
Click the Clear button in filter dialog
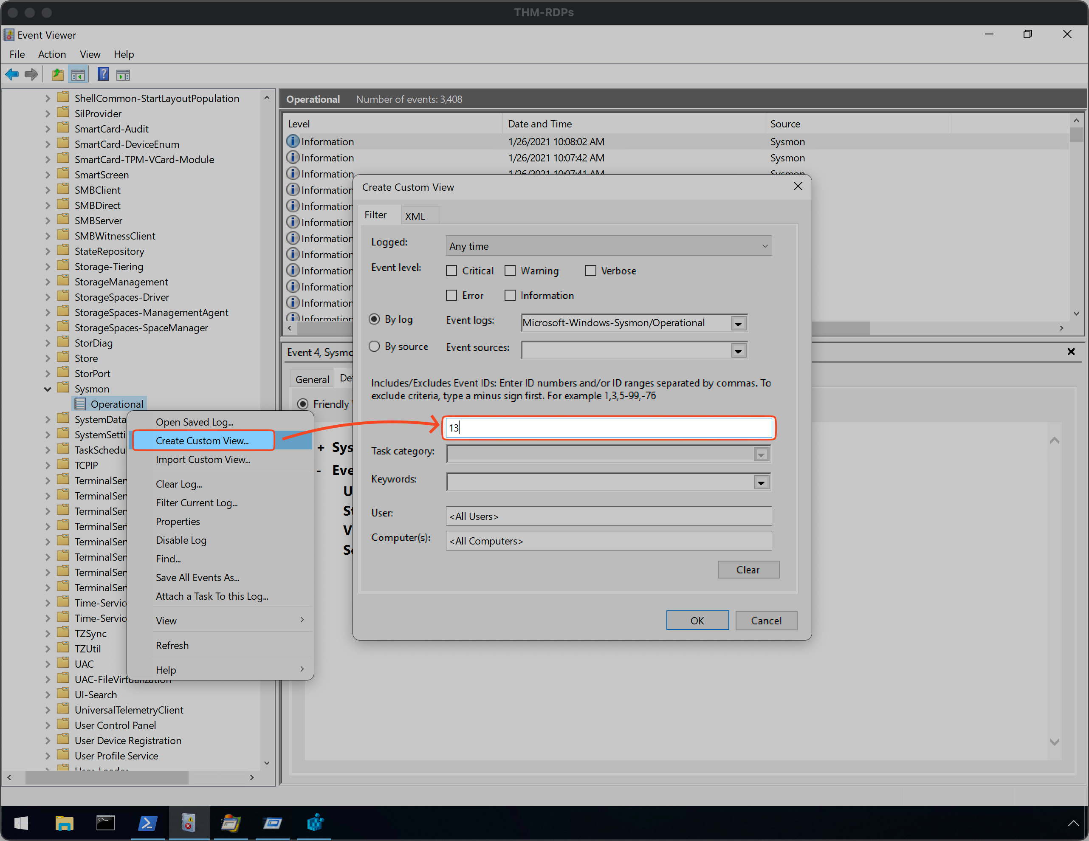click(748, 569)
